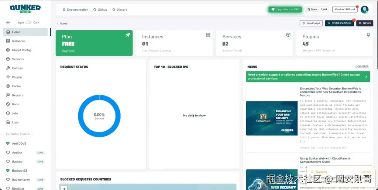378x190 pixels.
Task: Open the CrowdSec Integrations article title
Action: coord(330,92)
